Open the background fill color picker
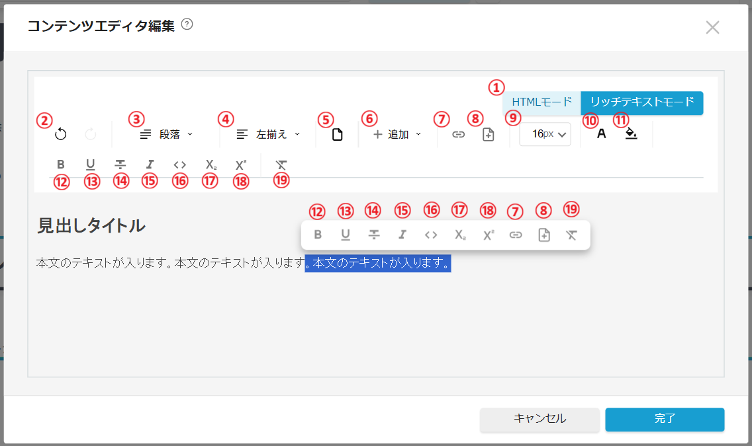 click(x=631, y=134)
